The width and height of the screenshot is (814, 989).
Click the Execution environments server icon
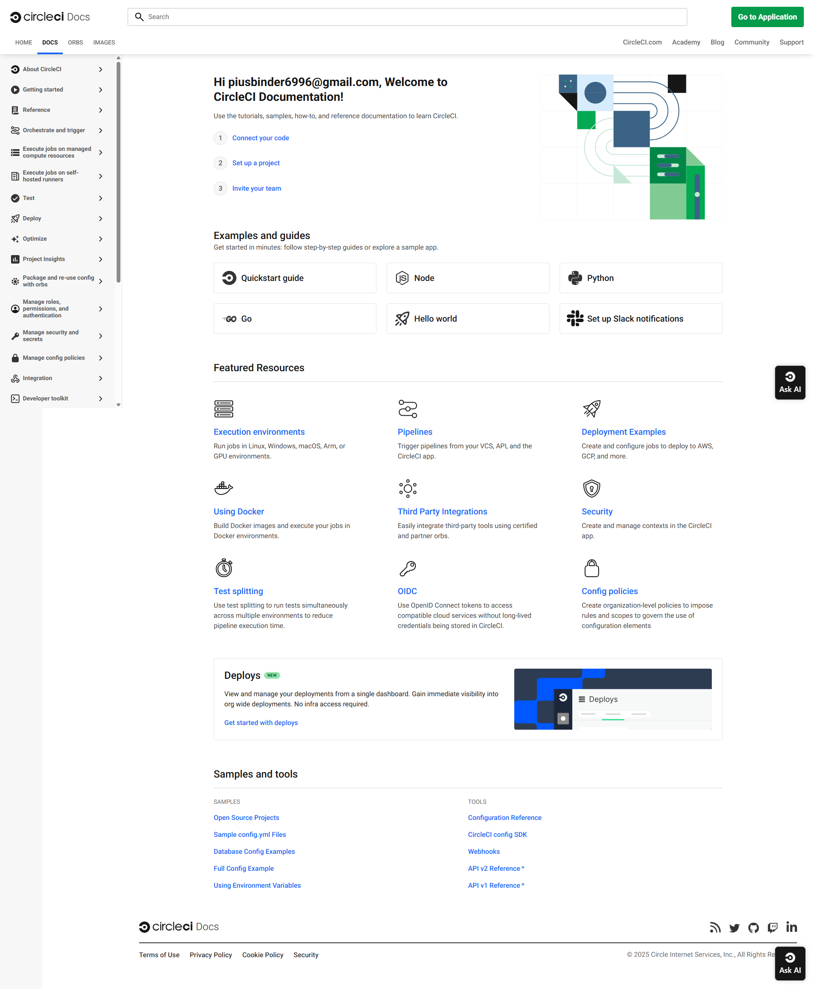224,409
